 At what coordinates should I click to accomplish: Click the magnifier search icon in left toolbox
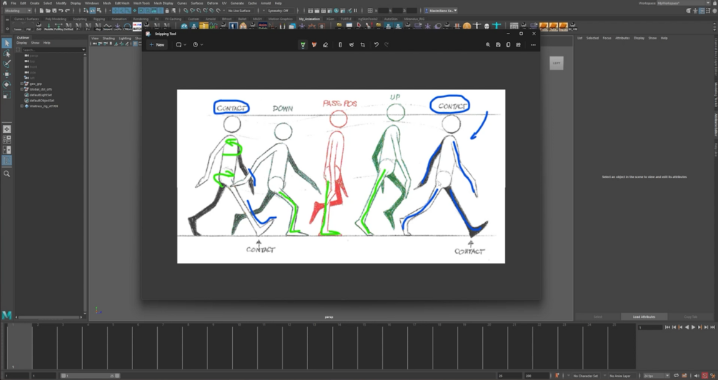[x=6, y=174]
